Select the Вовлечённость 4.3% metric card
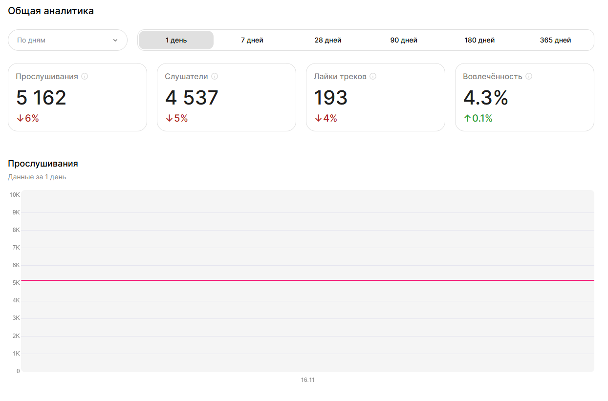 (x=524, y=97)
